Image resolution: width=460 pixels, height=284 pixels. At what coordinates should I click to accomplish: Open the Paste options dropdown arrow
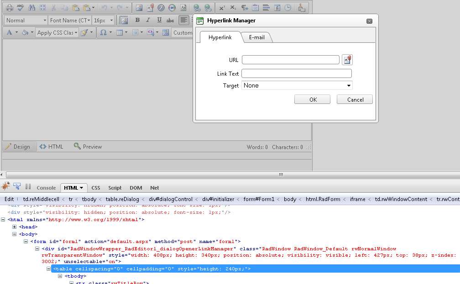(93, 8)
